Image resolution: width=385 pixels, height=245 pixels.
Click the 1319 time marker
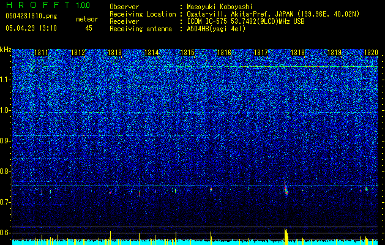pyautogui.click(x=334, y=53)
